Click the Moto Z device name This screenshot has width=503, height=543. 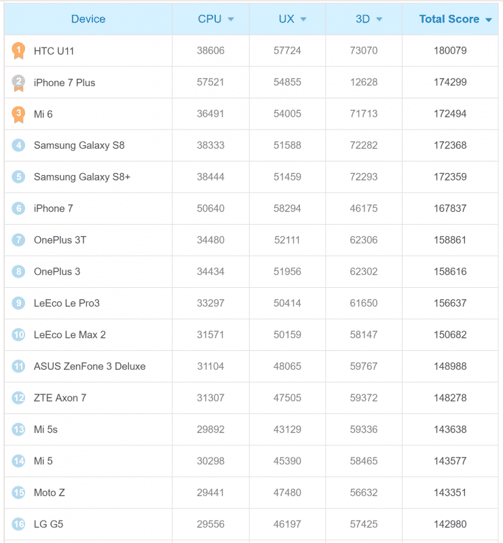click(50, 493)
